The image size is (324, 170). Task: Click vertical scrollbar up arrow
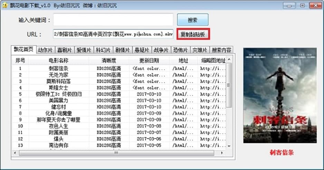[229, 60]
